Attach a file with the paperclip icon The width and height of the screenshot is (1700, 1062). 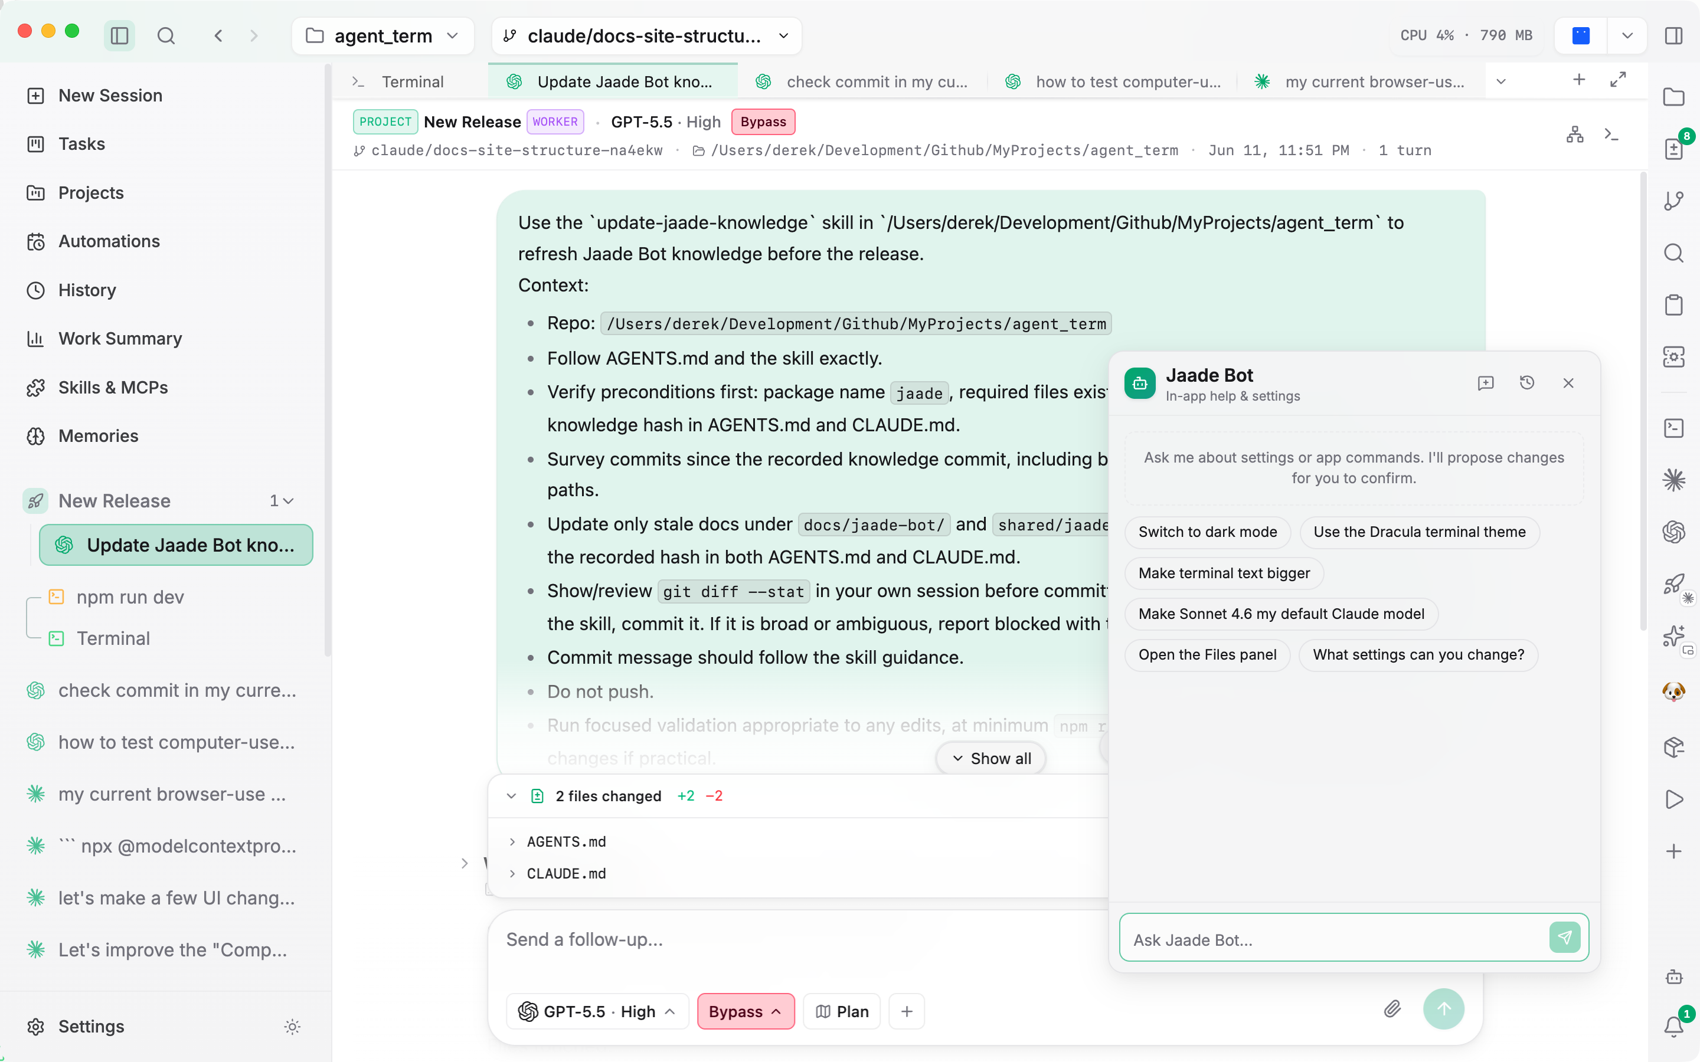(1392, 1009)
